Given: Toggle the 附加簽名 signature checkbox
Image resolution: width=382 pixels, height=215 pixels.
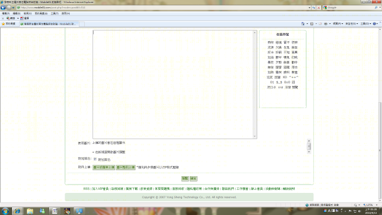Looking at the screenshot, I should click(95, 159).
